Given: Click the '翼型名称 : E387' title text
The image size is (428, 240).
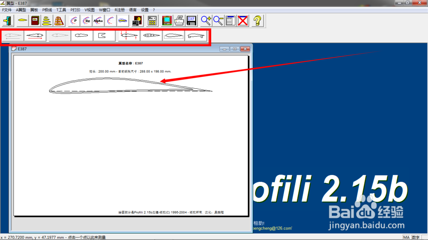Looking at the screenshot, I should [x=131, y=63].
